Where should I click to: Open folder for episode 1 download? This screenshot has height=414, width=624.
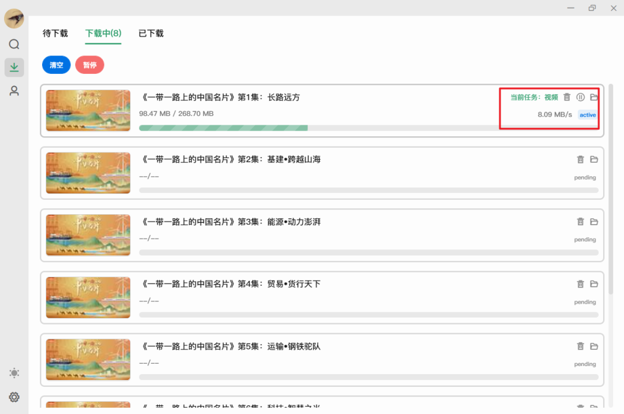point(594,98)
